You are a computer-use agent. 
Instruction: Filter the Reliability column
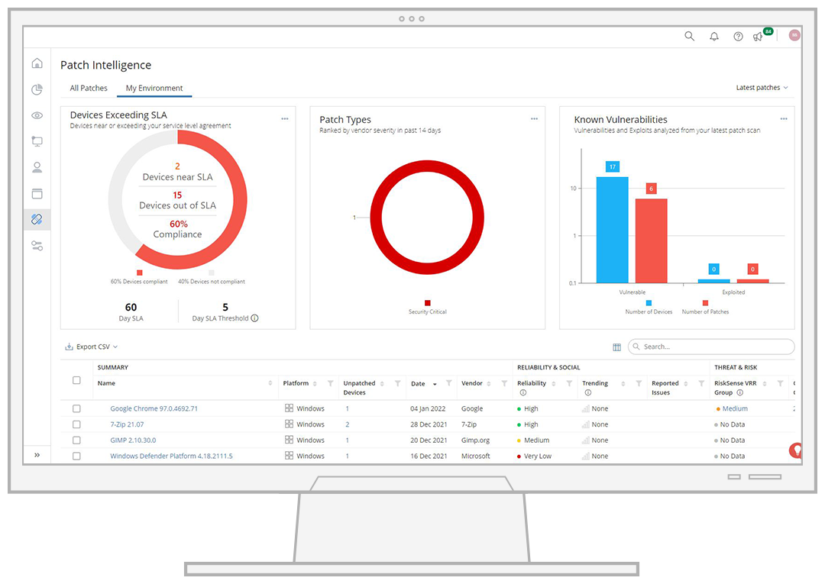[569, 384]
